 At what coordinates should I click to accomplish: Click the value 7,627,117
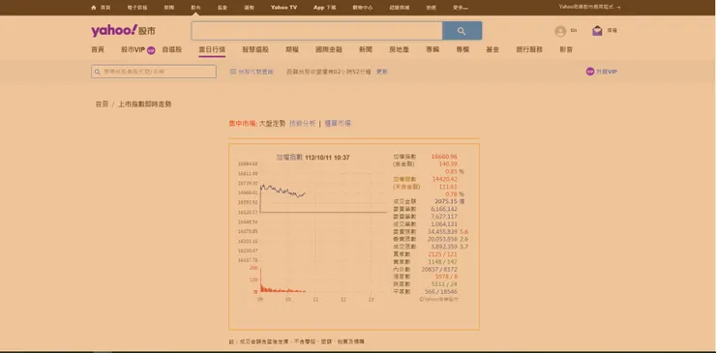pyautogui.click(x=444, y=217)
